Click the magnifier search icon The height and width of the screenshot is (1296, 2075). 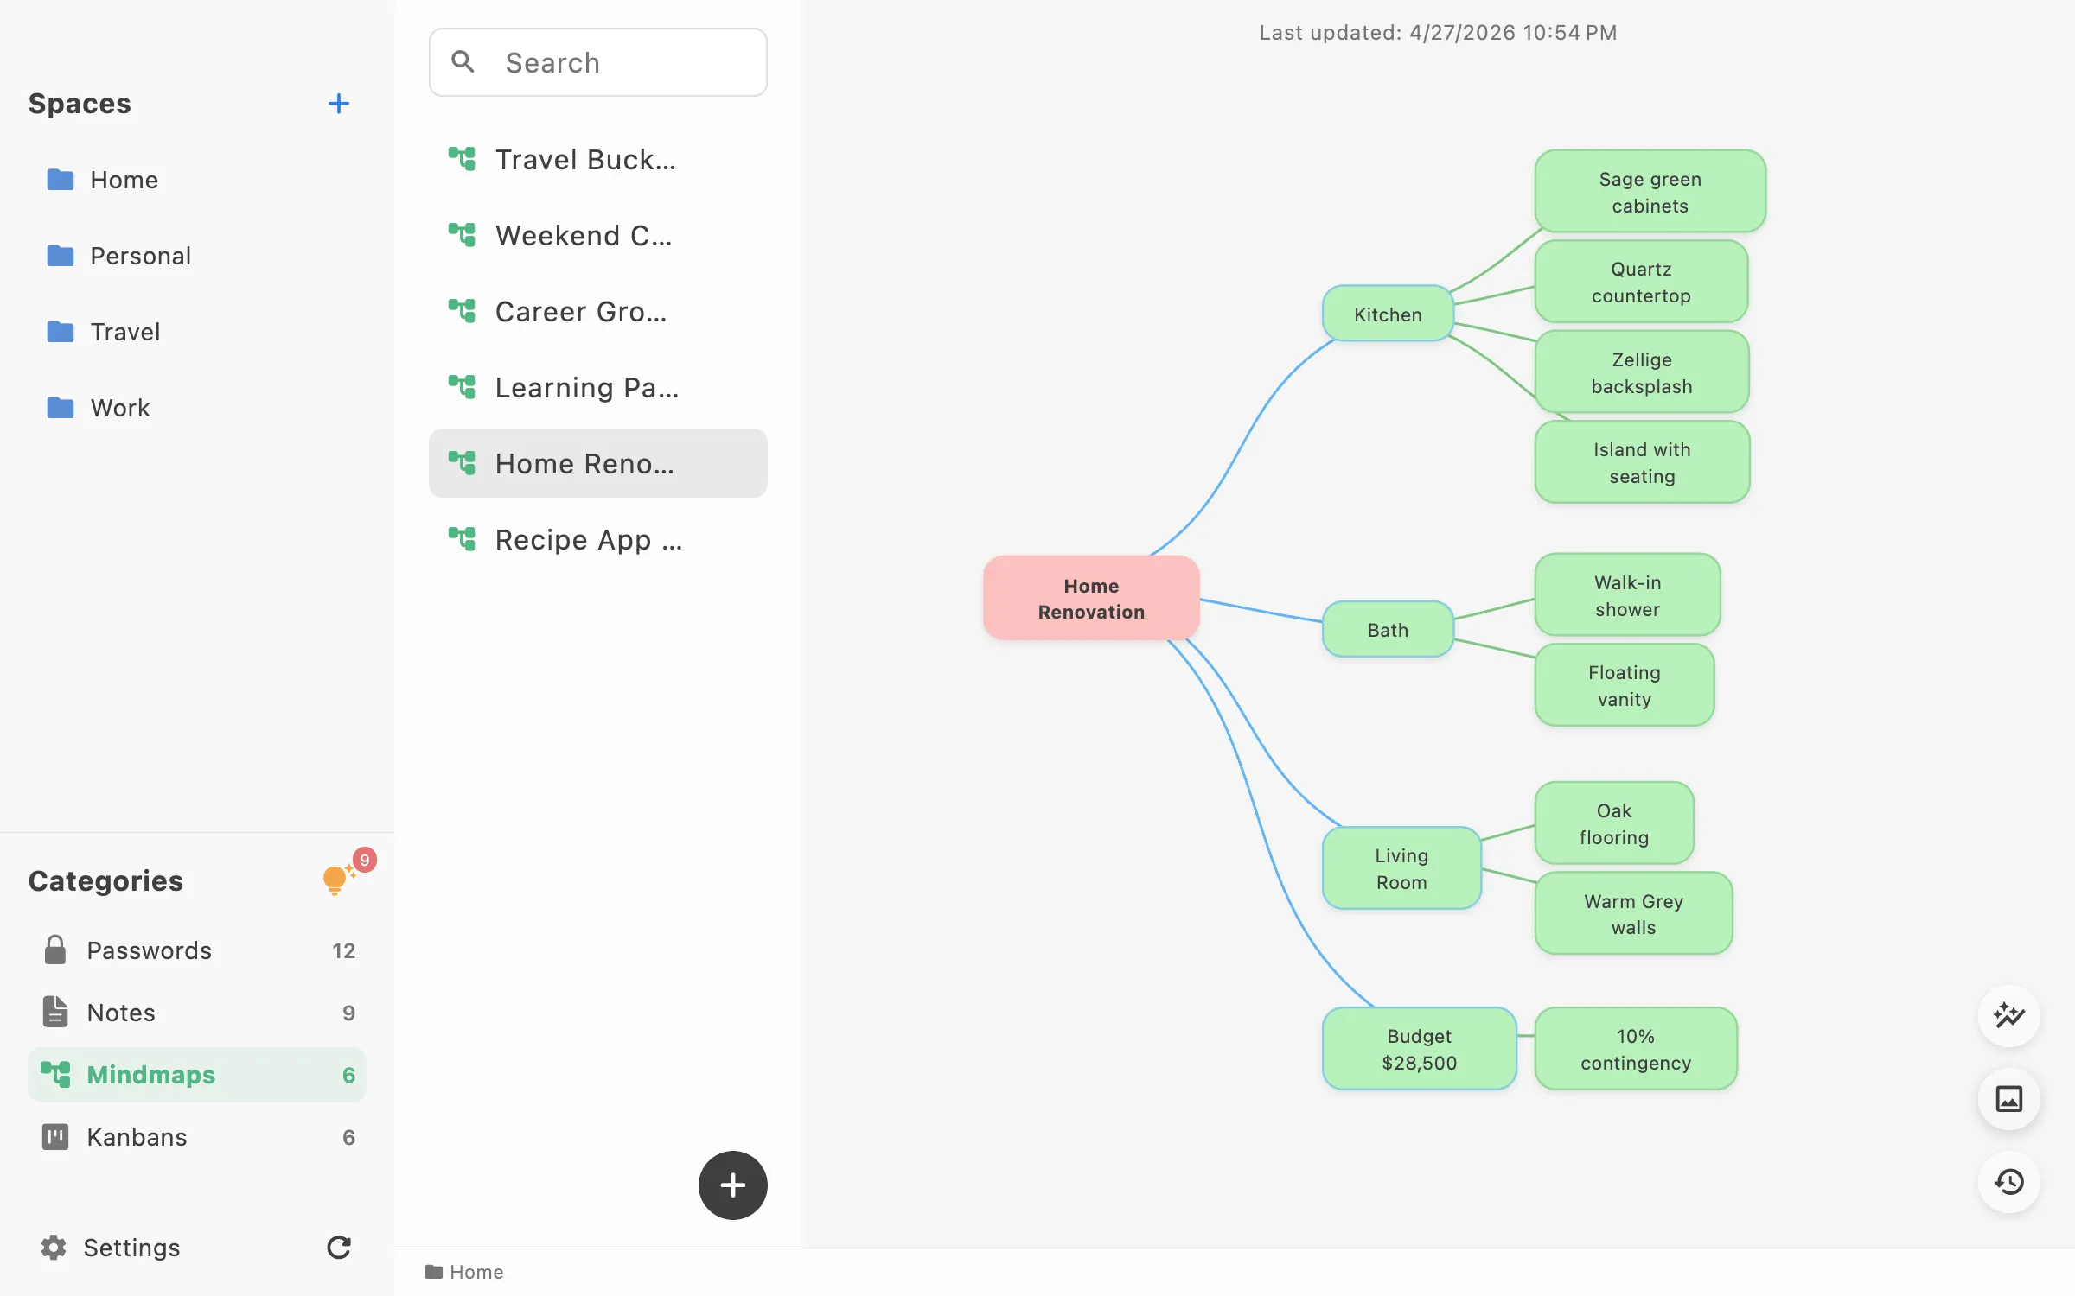463,61
